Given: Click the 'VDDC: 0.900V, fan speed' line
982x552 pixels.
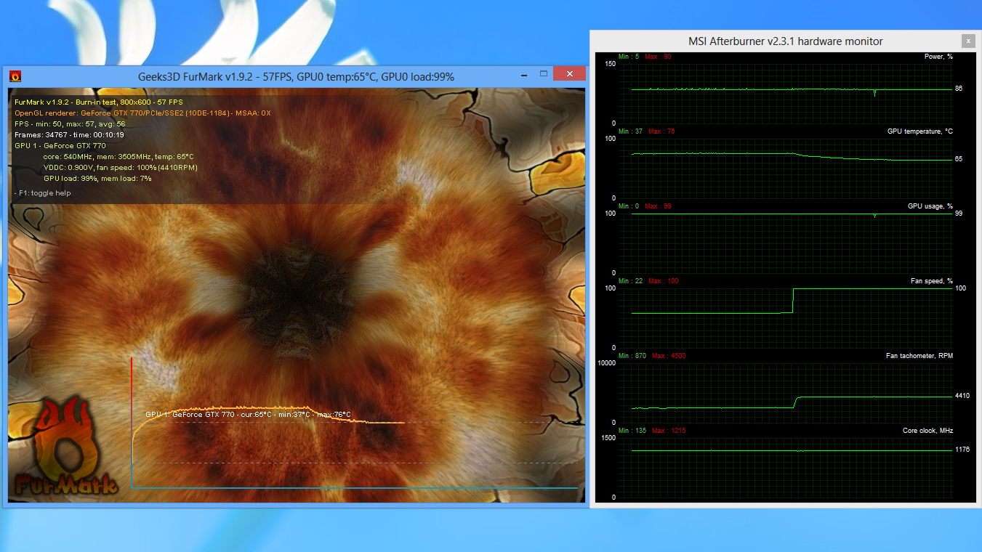Looking at the screenshot, I should pos(120,168).
